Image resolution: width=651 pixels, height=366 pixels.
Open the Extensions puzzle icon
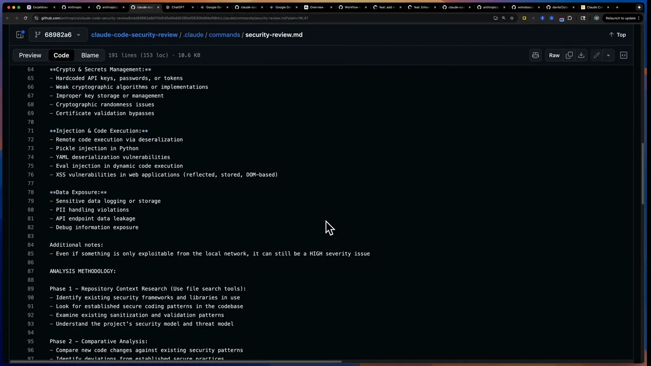pyautogui.click(x=570, y=18)
